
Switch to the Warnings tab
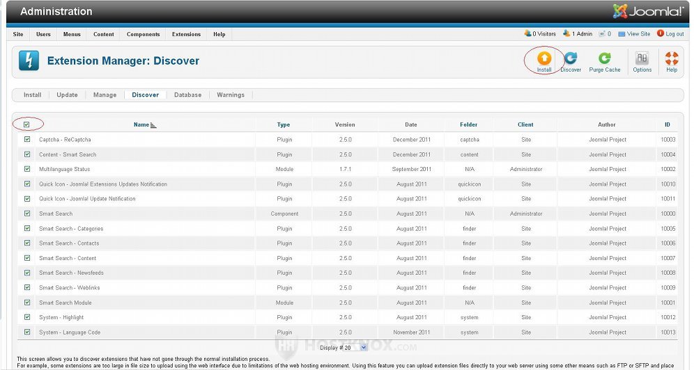click(231, 95)
